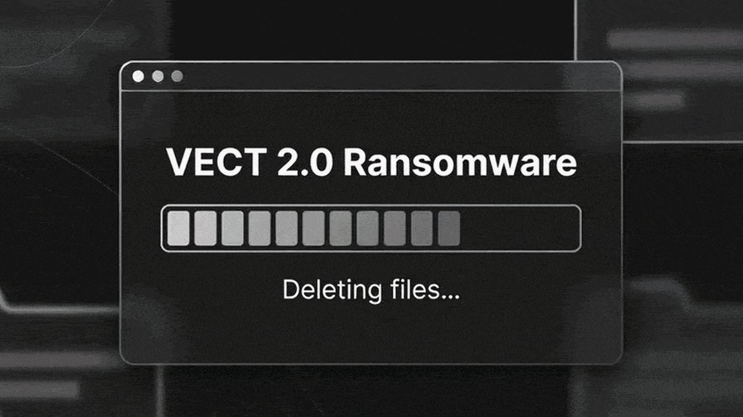
Task: Click the ninth progress bar block
Action: click(x=394, y=228)
